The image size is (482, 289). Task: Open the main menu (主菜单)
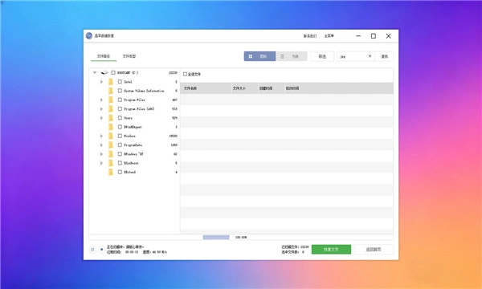tap(329, 36)
